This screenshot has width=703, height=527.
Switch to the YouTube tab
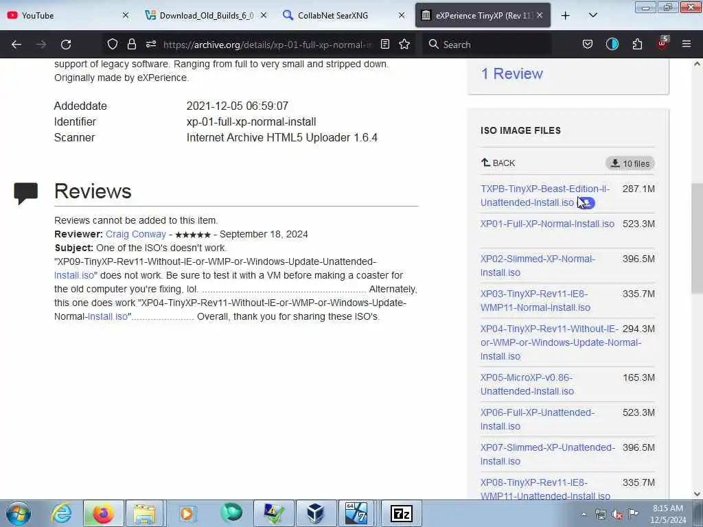point(67,15)
